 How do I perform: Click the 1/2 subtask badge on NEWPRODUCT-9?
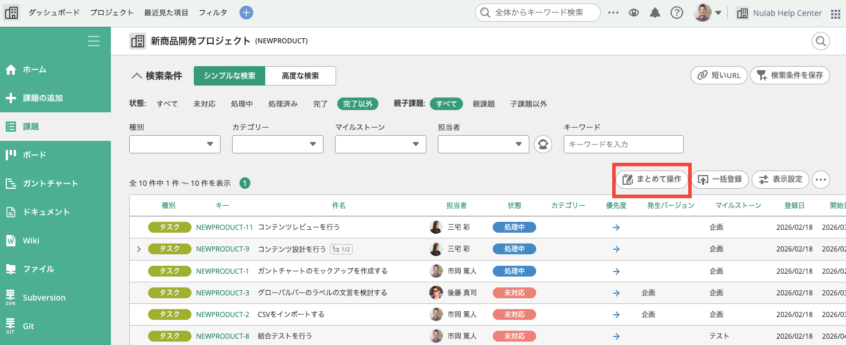(x=341, y=249)
